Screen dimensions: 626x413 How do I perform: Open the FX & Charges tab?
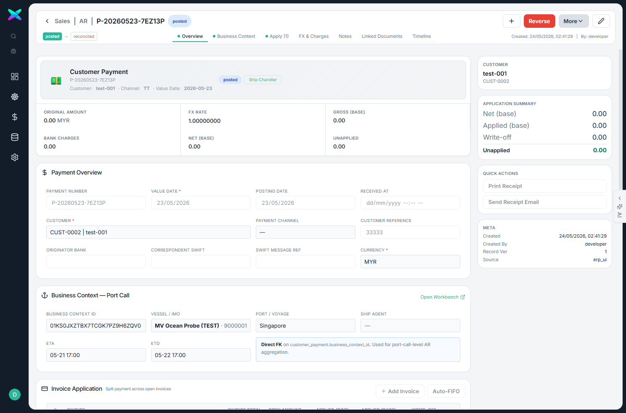[x=314, y=36]
